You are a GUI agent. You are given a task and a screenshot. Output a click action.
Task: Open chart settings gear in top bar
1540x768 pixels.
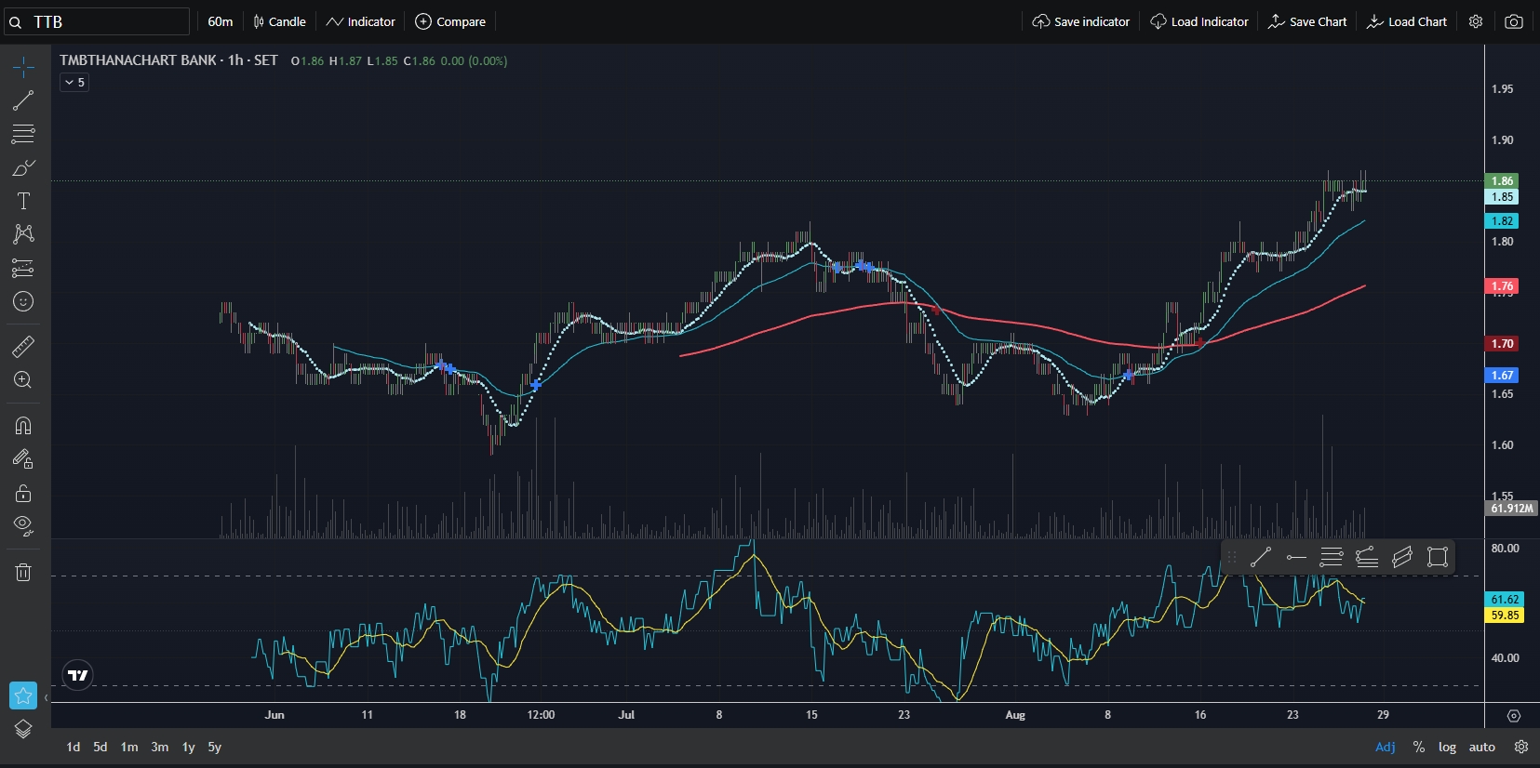[x=1476, y=21]
